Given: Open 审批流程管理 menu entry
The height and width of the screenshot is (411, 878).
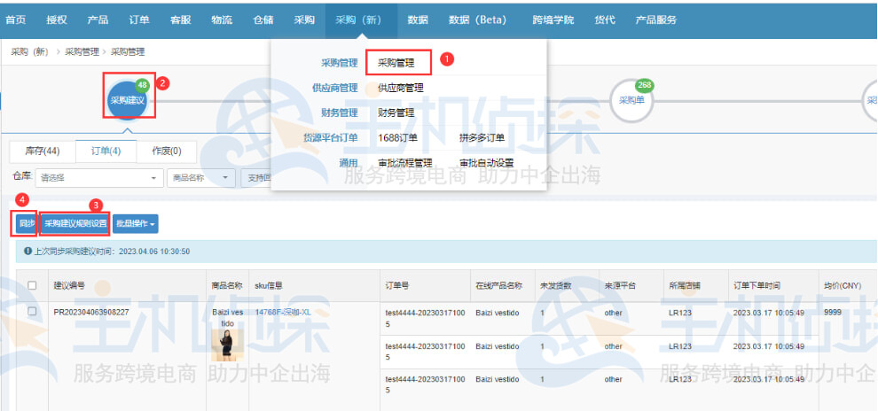Looking at the screenshot, I should tap(404, 163).
